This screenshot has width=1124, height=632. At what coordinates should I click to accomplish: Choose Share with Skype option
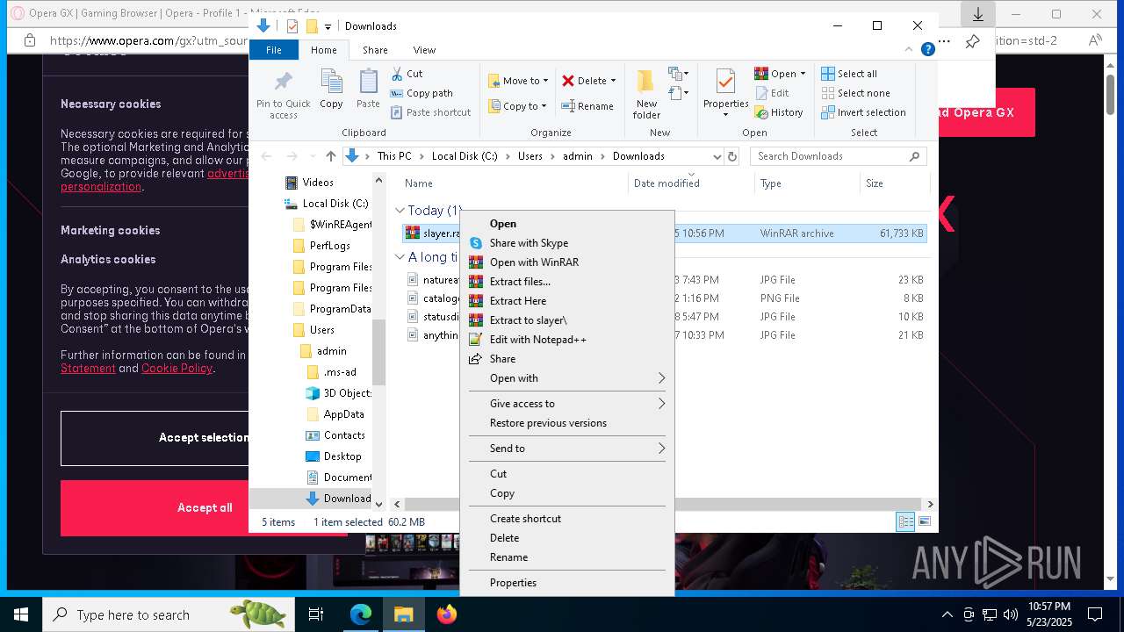[567, 243]
